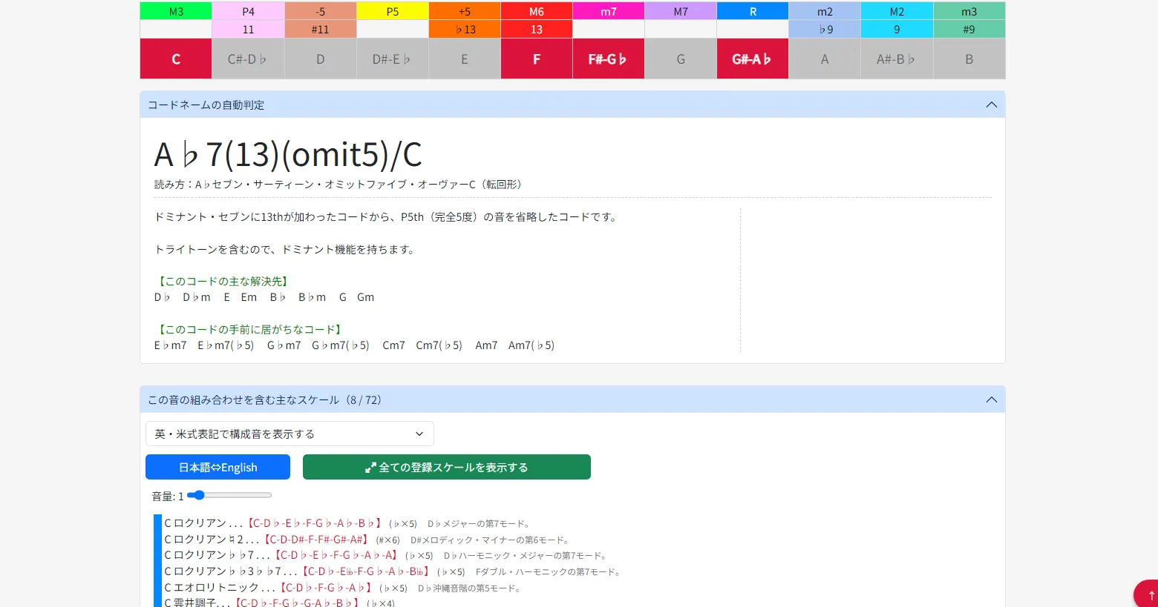Click the Cm7(♭5) preceding chord
This screenshot has height=607, width=1158.
[x=439, y=345]
